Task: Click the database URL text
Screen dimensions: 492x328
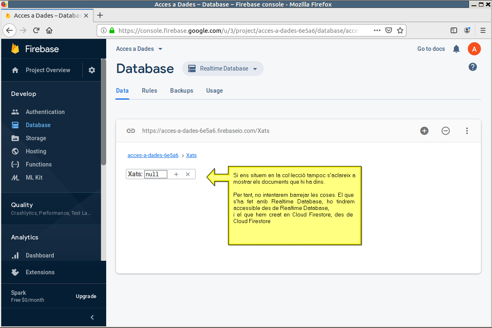Action: click(x=206, y=131)
